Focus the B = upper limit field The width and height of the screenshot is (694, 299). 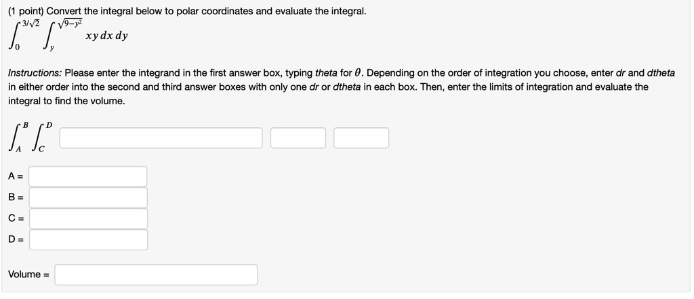(x=87, y=198)
